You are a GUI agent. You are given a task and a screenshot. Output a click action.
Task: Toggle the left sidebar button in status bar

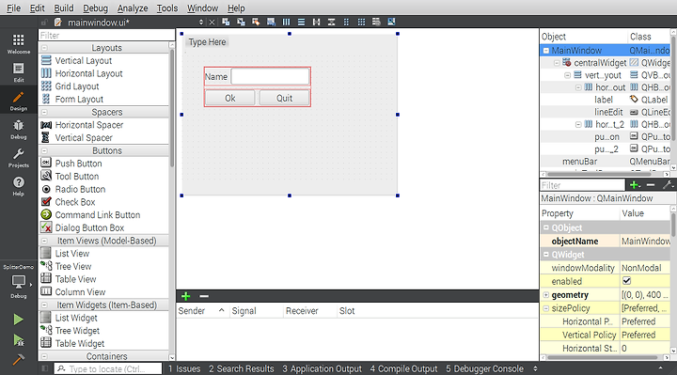pos(44,368)
